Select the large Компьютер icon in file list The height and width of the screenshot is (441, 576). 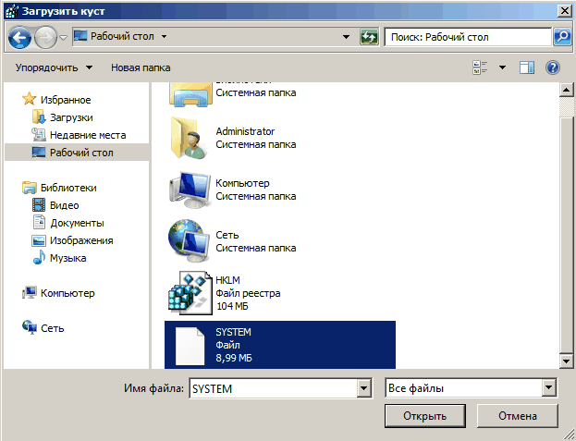[x=190, y=190]
